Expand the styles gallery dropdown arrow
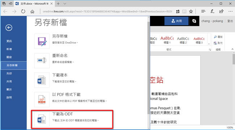Viewport: 235px width, 130px height. click(209, 44)
